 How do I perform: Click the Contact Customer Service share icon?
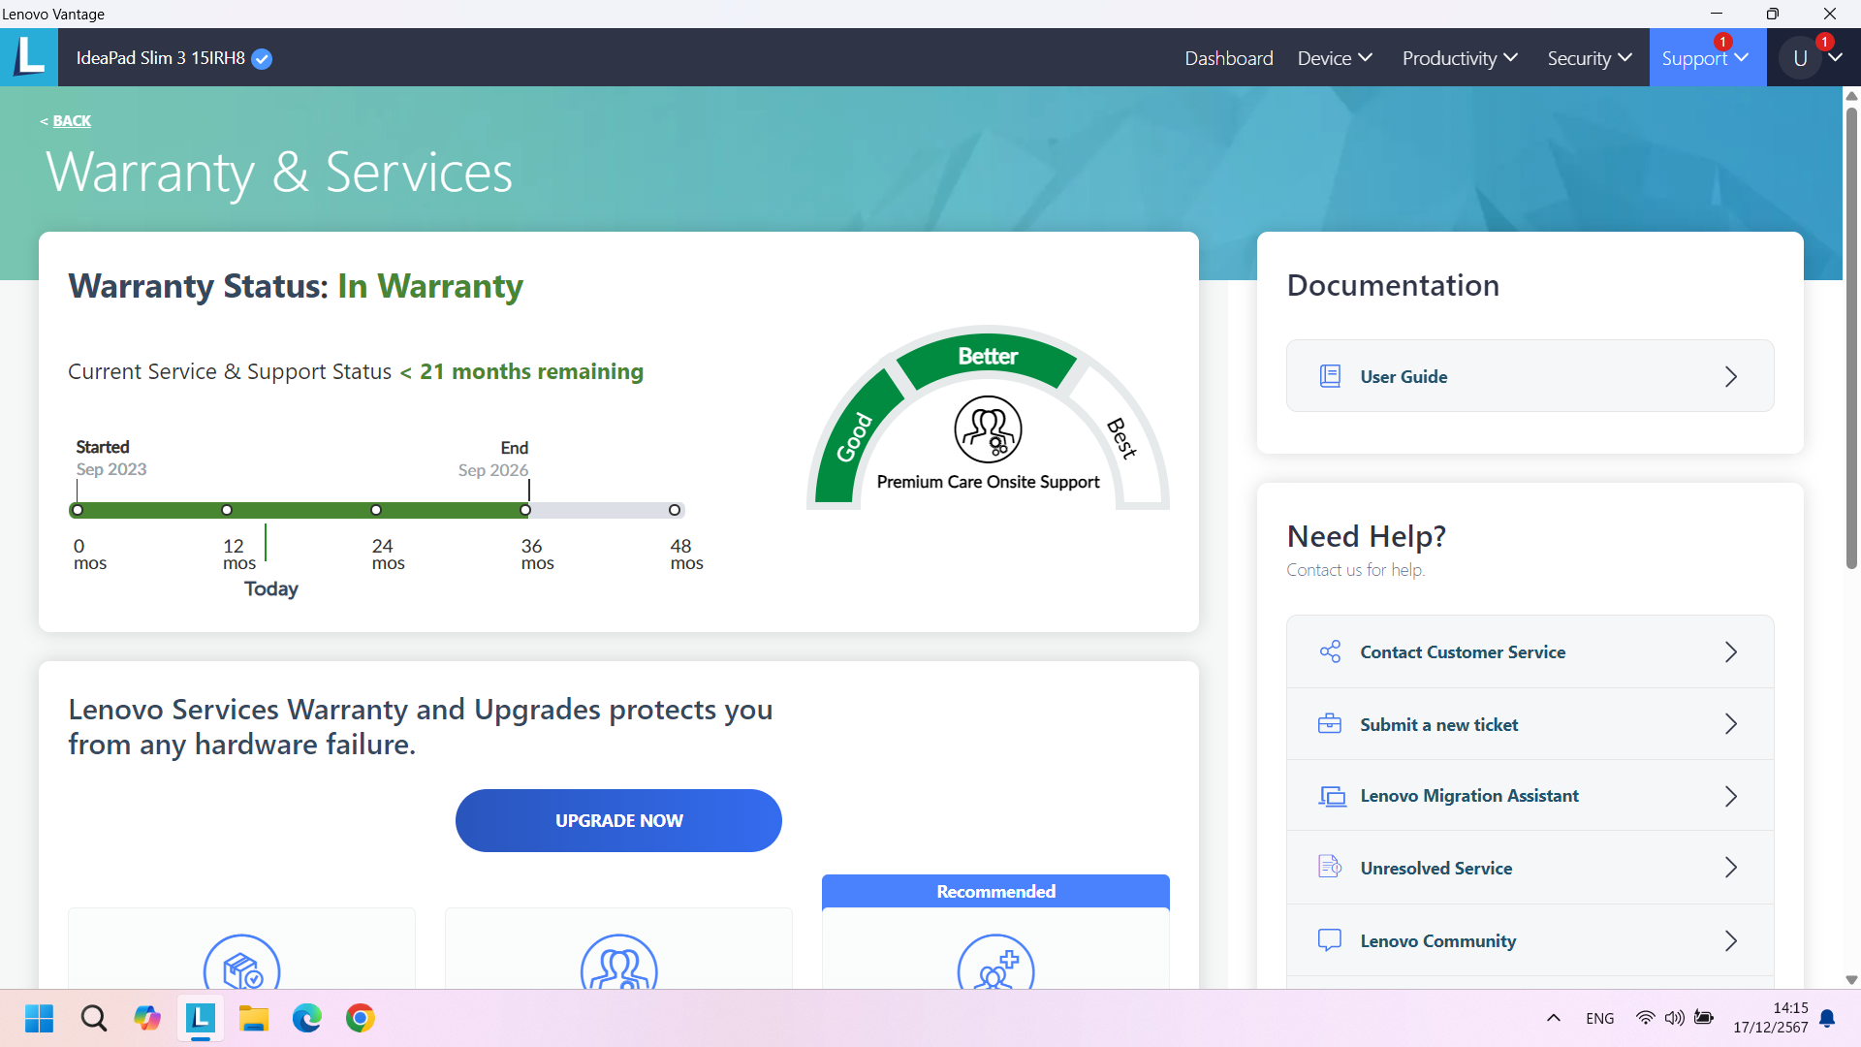pos(1330,651)
